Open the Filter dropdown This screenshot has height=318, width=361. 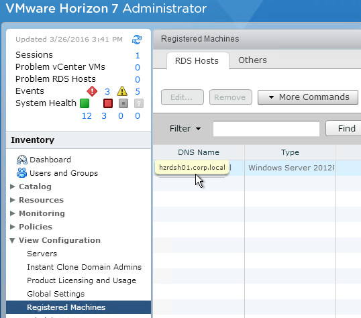(x=185, y=129)
